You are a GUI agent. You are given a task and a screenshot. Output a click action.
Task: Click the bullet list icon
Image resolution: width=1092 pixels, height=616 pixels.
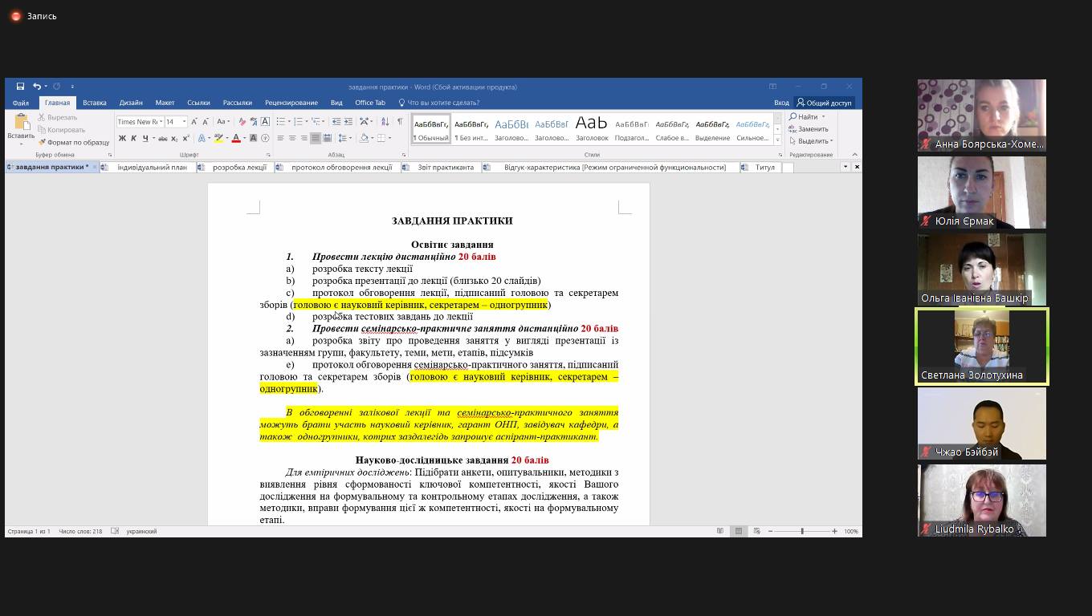[281, 122]
